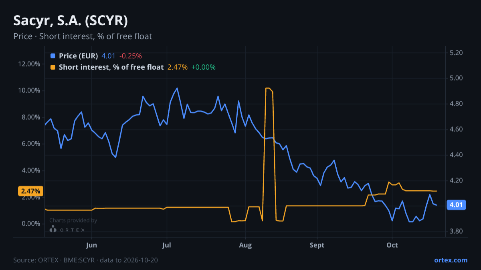
Task: Click the 4.00% left axis label
Action: (31, 170)
